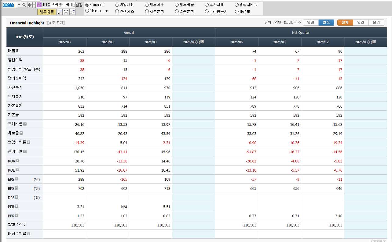Select the 투자지표 radio option
The height and width of the screenshot is (242, 392).
click(207, 5)
